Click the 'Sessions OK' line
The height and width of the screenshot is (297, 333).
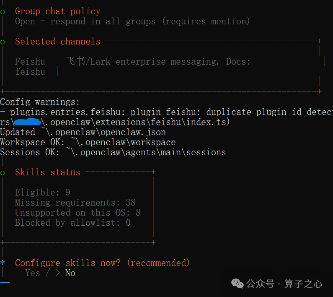[113, 152]
